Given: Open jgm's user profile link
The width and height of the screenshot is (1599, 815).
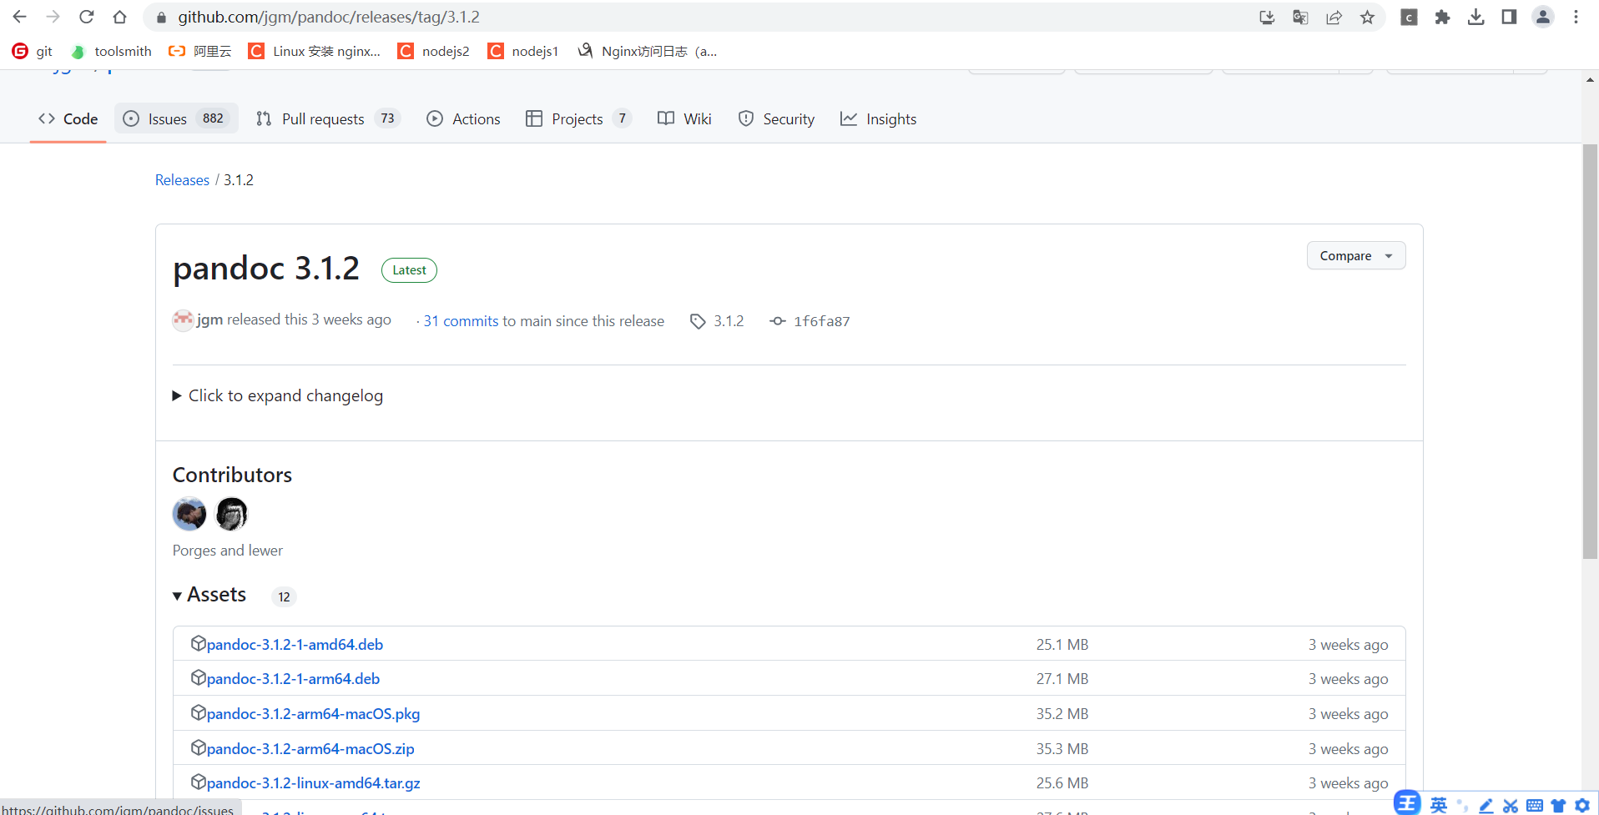Looking at the screenshot, I should coord(209,320).
